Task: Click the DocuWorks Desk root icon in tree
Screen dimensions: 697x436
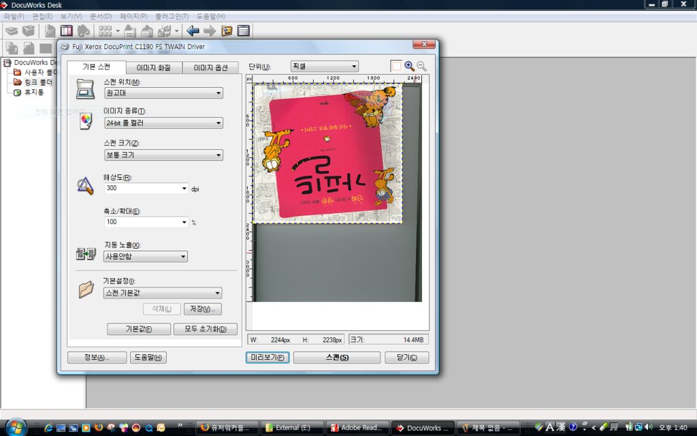Action: (x=7, y=62)
